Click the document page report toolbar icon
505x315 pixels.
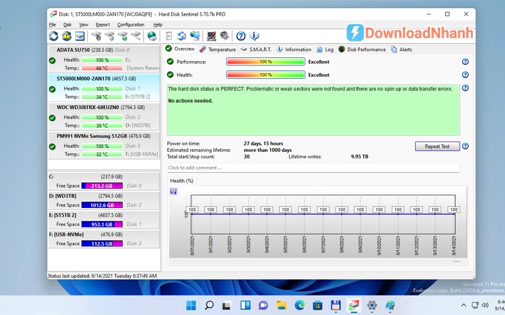[x=169, y=36]
